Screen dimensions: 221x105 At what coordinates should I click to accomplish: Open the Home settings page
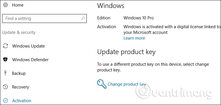click(x=17, y=5)
